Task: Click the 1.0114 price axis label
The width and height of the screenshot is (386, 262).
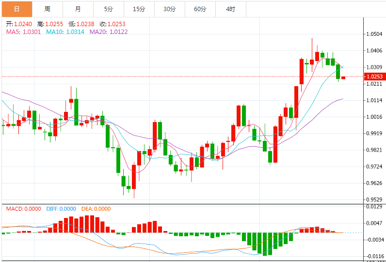Action: click(374, 100)
